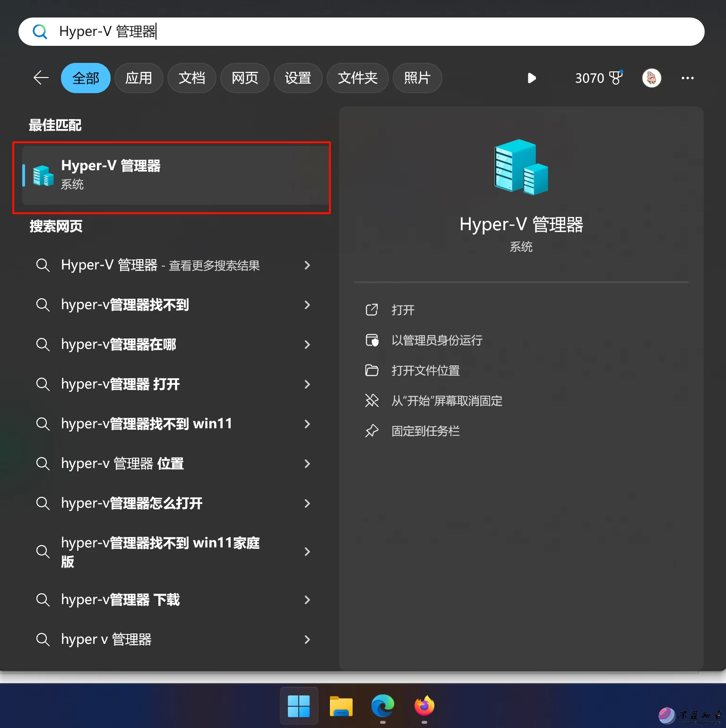
Task: Click the large Hyper-V server icon in preview pane
Action: coord(521,167)
